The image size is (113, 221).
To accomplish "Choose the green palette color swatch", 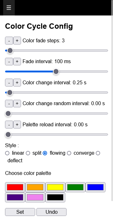I will point(75,187).
